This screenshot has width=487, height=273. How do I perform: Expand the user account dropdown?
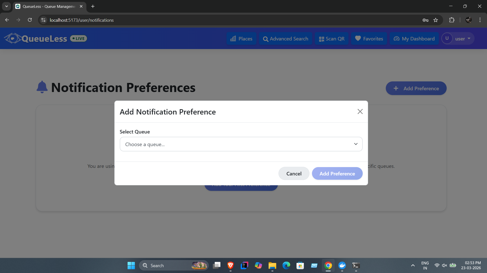[x=458, y=38]
